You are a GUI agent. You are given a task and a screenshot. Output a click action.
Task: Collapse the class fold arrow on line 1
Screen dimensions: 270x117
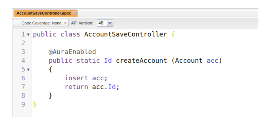click(28, 35)
